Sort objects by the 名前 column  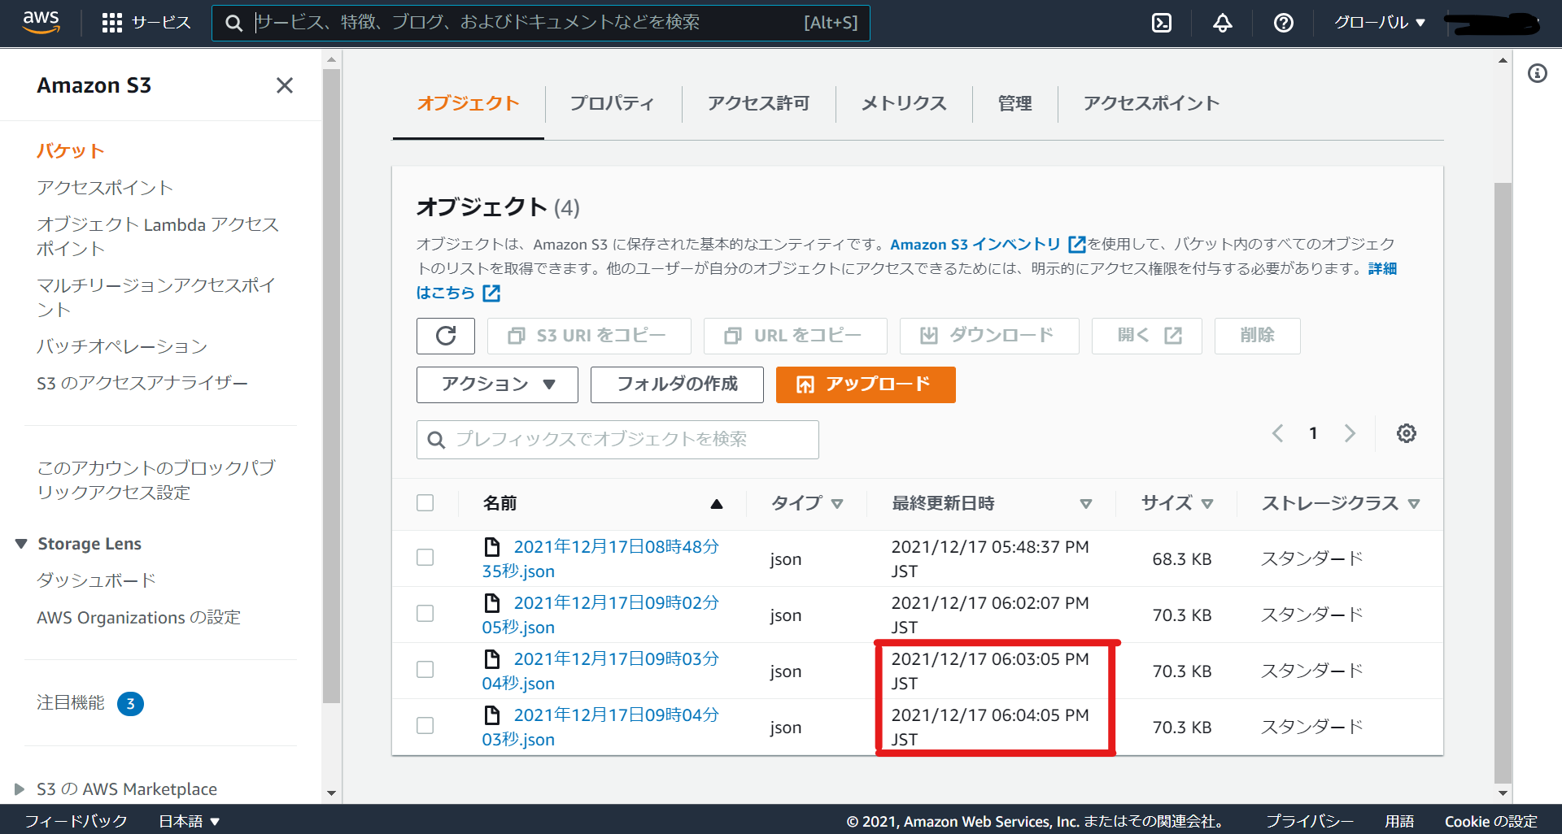point(500,503)
